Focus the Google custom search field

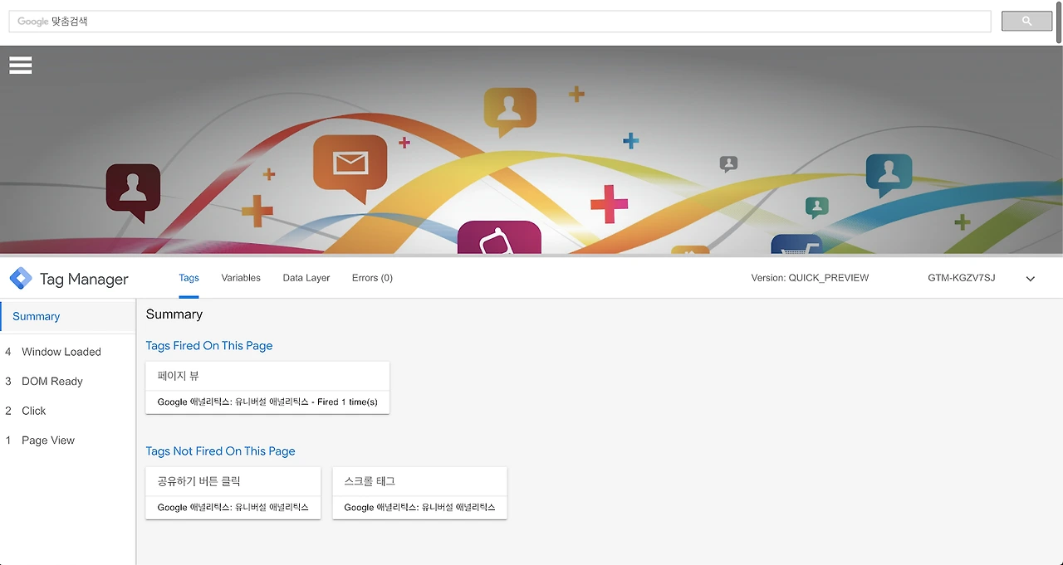500,22
